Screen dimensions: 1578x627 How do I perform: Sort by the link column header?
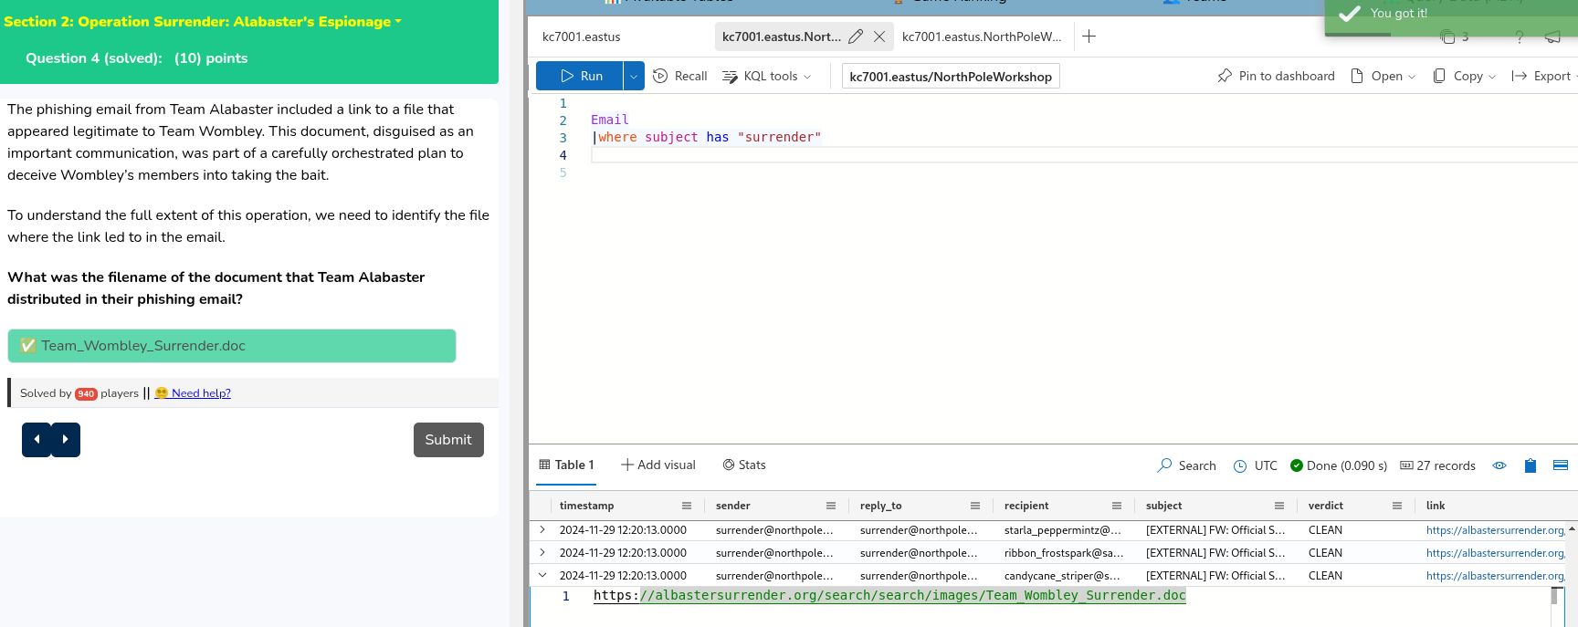pos(1436,506)
